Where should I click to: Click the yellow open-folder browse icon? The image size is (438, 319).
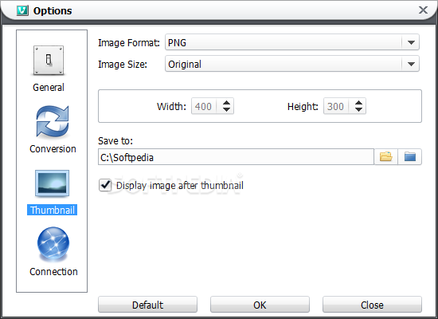[x=385, y=156]
